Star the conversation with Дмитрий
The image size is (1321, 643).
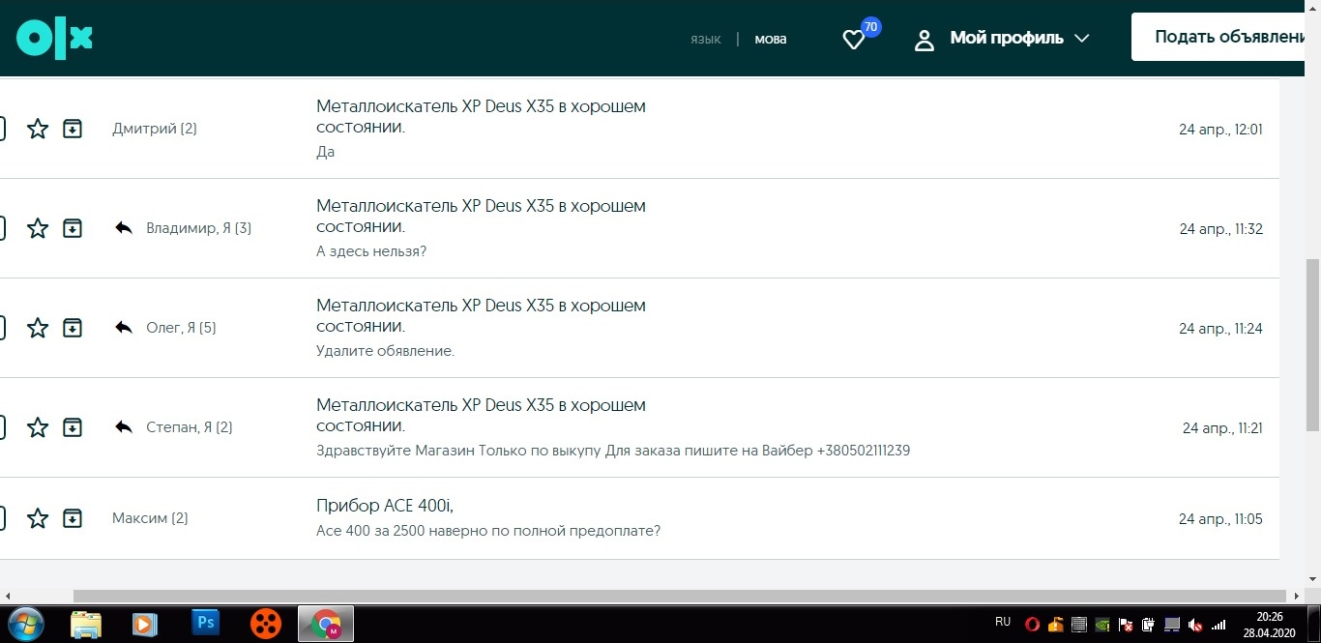coord(38,129)
